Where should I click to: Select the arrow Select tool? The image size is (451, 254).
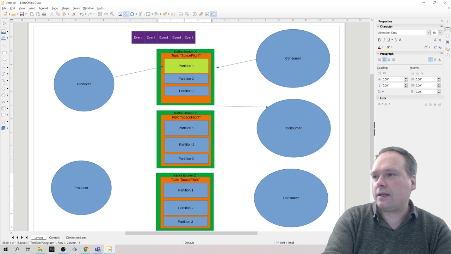[x=4, y=23]
